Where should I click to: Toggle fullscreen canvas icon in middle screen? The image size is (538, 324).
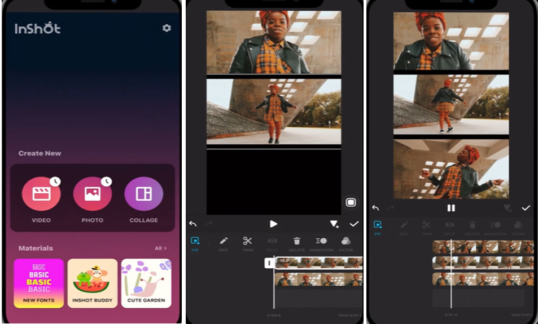click(x=351, y=202)
